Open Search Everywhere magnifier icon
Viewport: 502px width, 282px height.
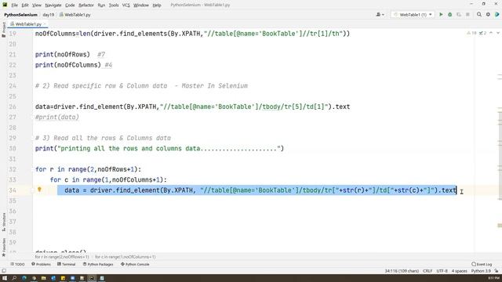479,15
